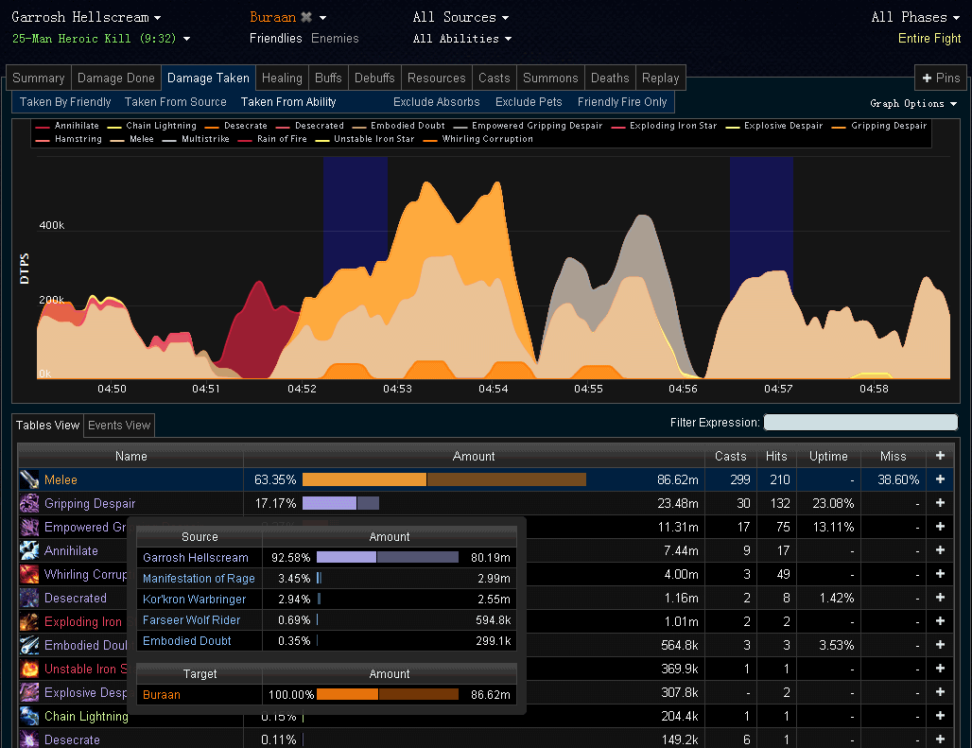Click the Filter Expression input field

(860, 423)
